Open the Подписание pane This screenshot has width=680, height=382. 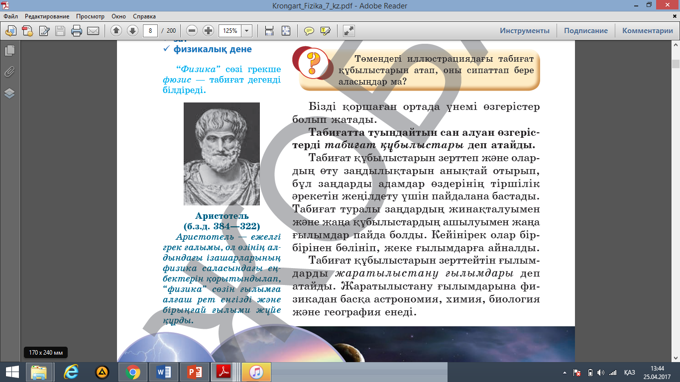click(x=586, y=31)
